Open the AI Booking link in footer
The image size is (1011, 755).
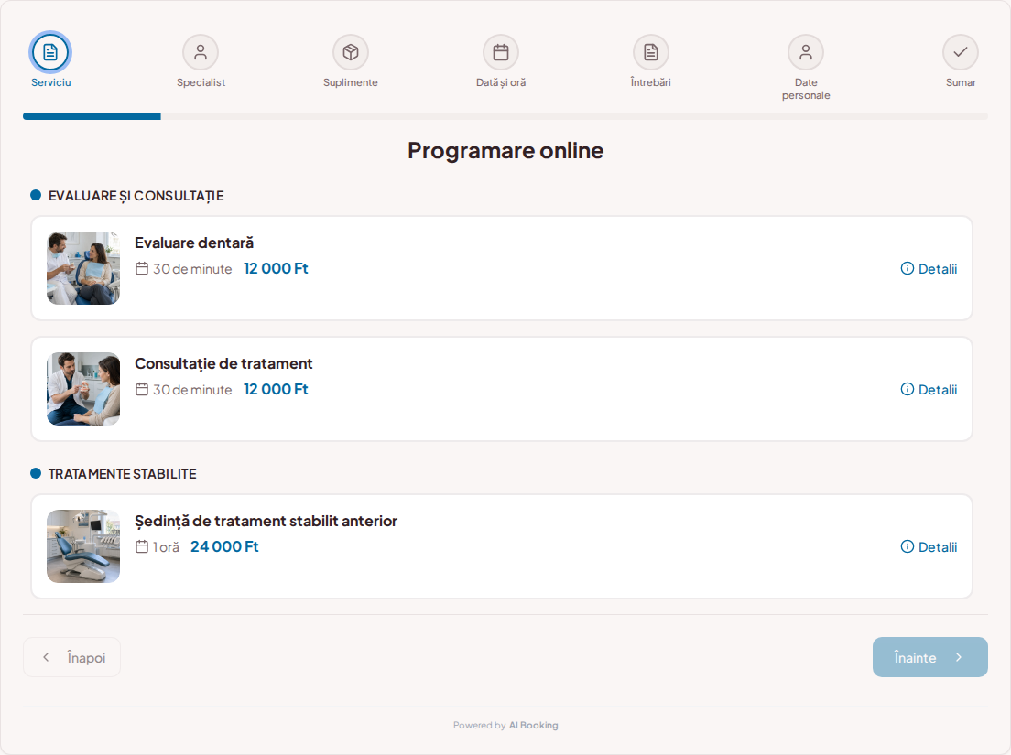click(533, 726)
